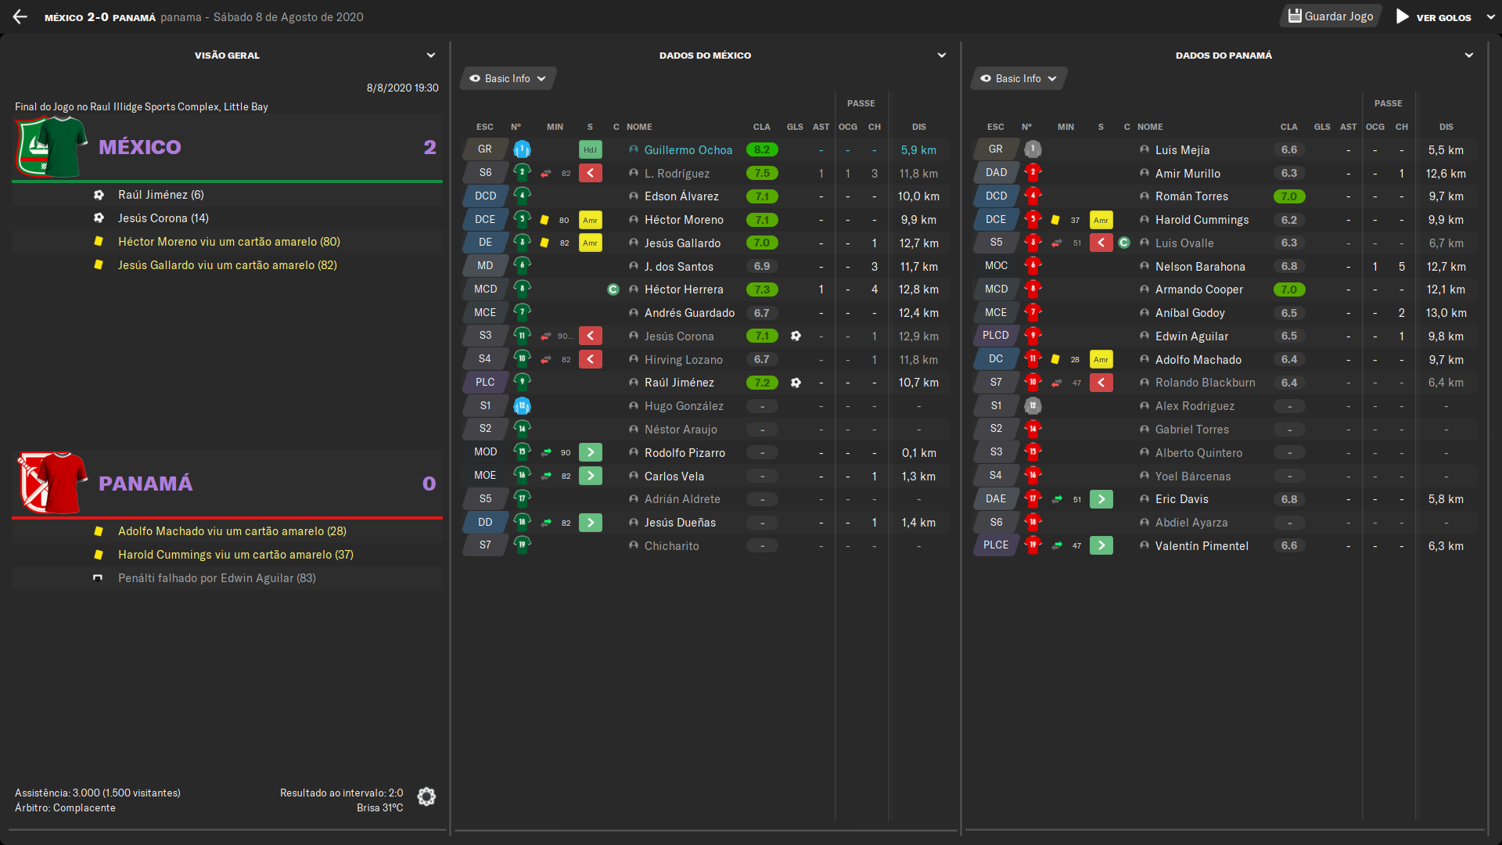Go back using the top-left arrow
The width and height of the screenshot is (1502, 845).
[x=20, y=16]
